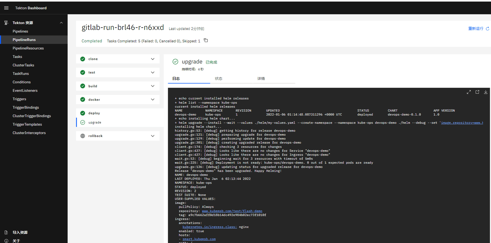
Task: Click docker task success status icon
Action: 83,100
